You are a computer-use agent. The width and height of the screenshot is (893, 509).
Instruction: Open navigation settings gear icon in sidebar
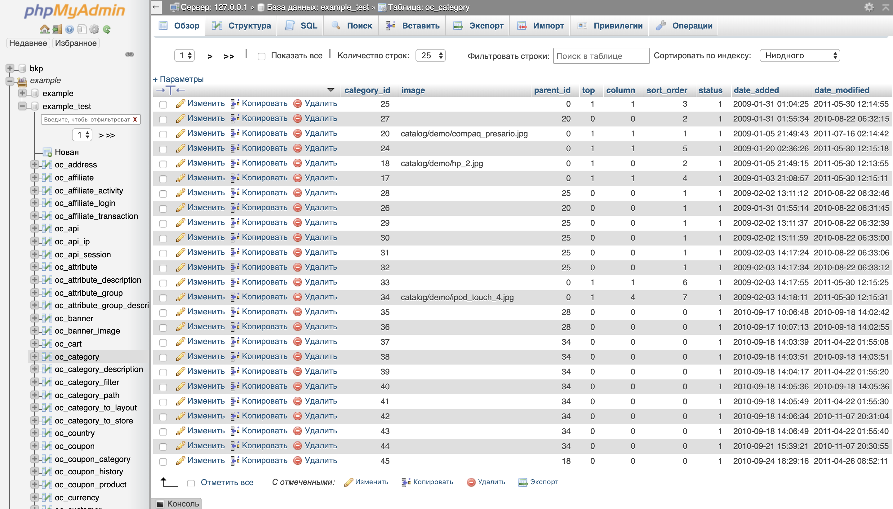94,29
